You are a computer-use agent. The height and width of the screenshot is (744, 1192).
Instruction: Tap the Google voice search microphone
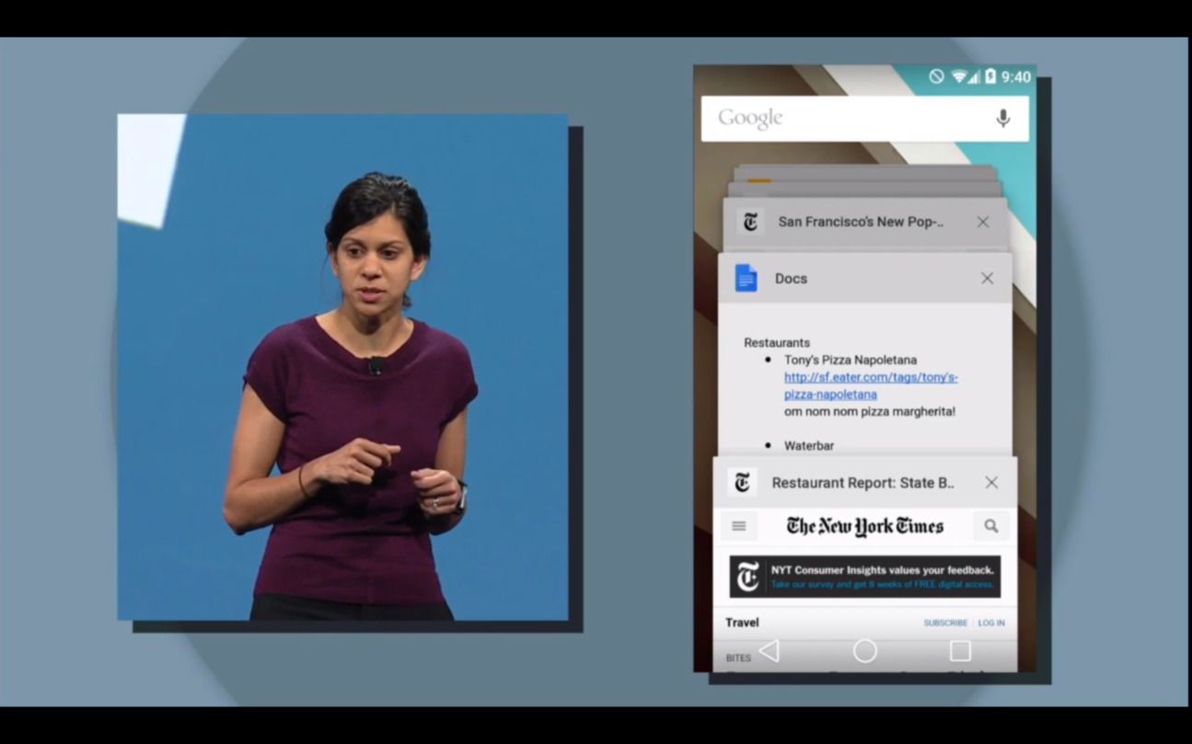click(x=1002, y=118)
